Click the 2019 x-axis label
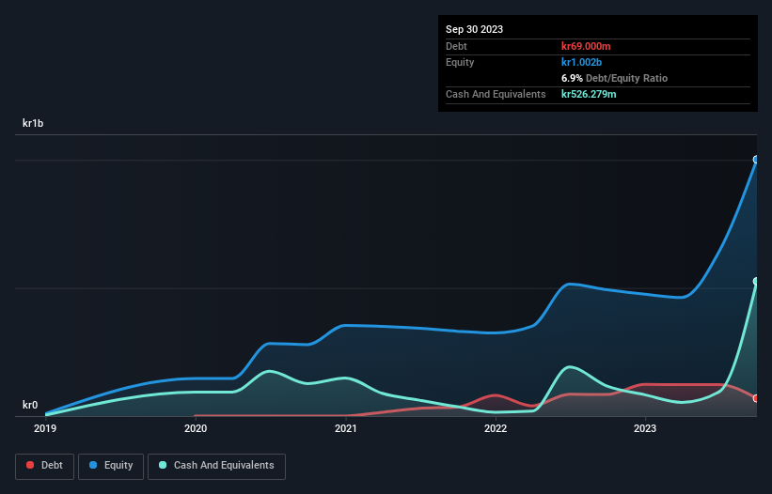This screenshot has height=494, width=772. coord(45,428)
